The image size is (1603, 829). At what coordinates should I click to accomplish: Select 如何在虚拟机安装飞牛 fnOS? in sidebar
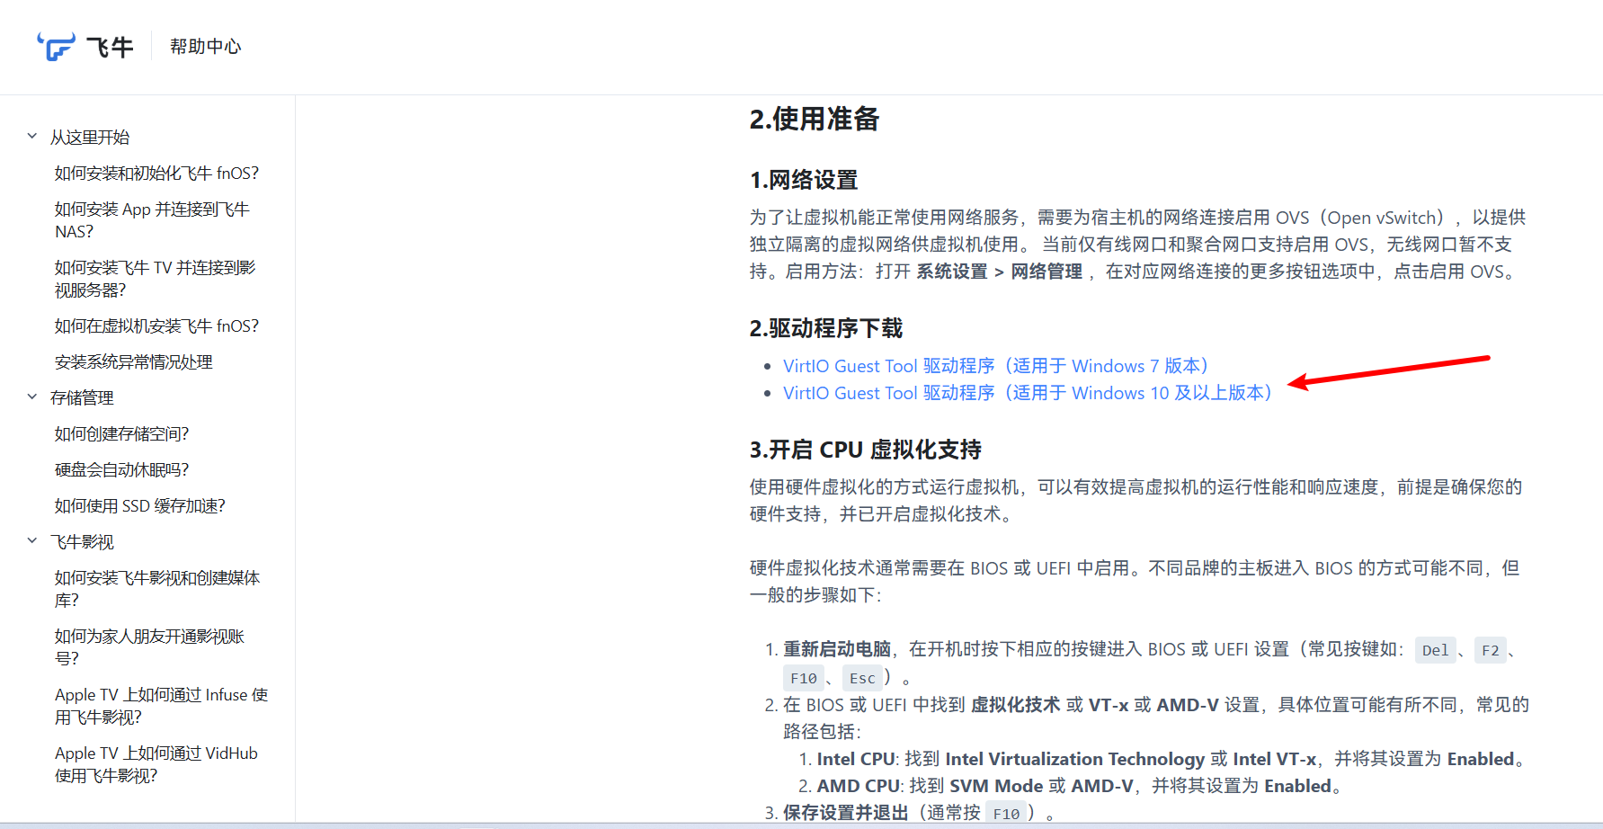point(156,326)
